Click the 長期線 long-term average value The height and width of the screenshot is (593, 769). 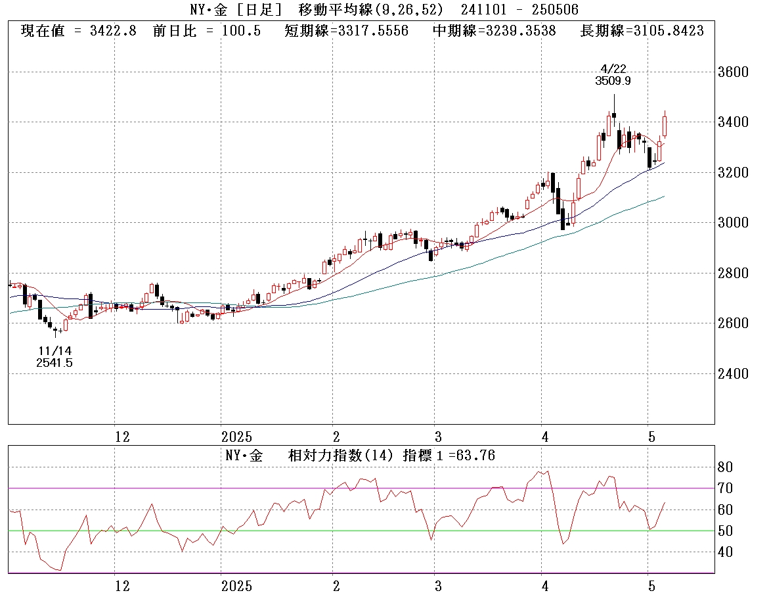click(x=642, y=31)
